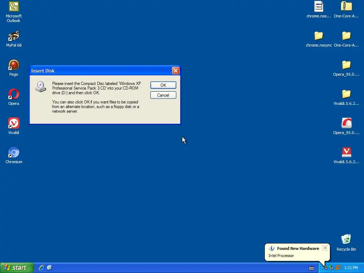Select the One-Core-A... folder icon
This screenshot has width=364, height=273.
[346, 39]
